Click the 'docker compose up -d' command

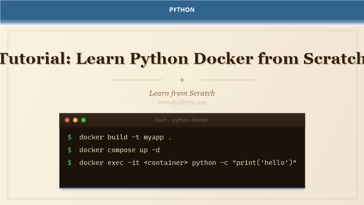pos(120,150)
